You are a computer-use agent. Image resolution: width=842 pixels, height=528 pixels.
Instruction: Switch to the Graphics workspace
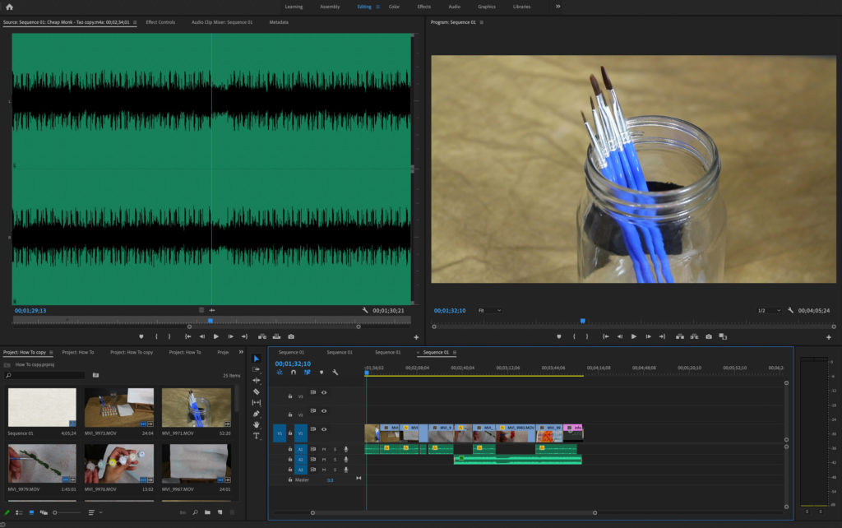[x=487, y=7]
